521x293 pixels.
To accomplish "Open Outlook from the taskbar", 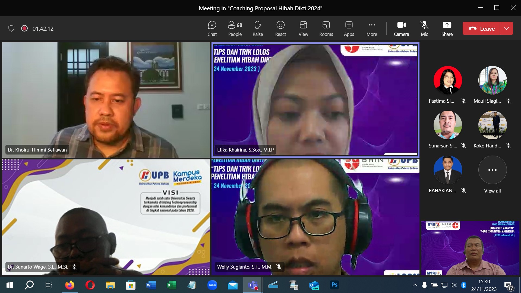I will pyautogui.click(x=314, y=285).
